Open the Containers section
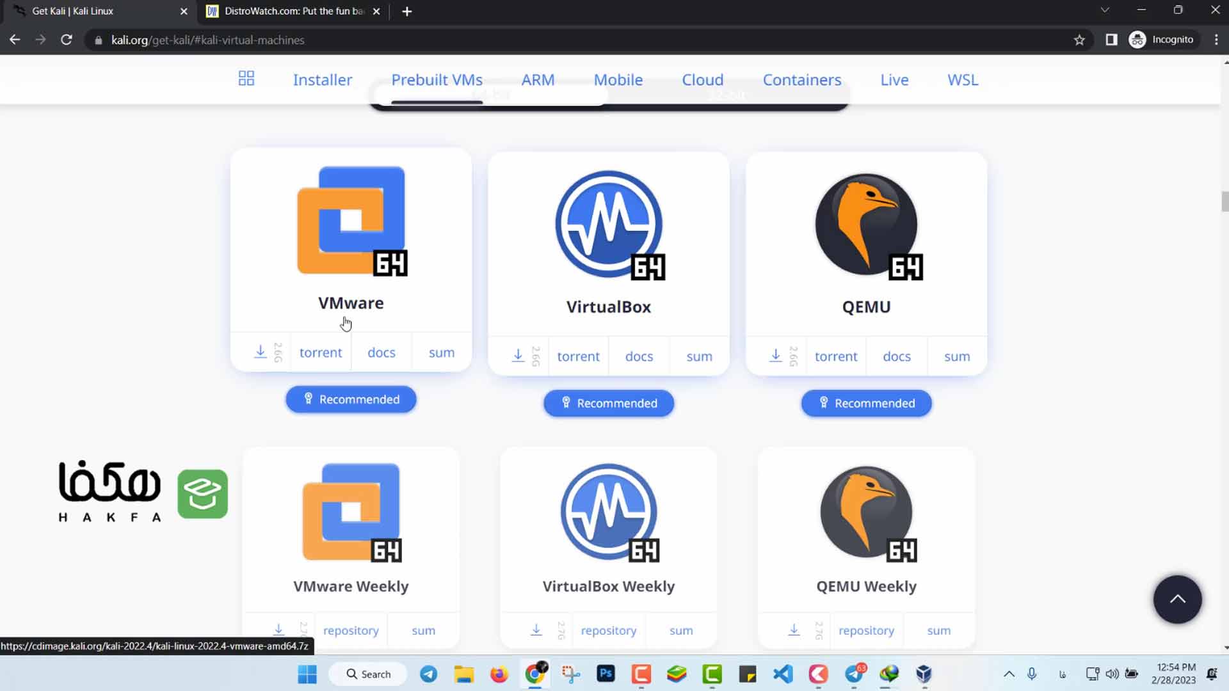This screenshot has width=1229, height=691. click(x=801, y=80)
